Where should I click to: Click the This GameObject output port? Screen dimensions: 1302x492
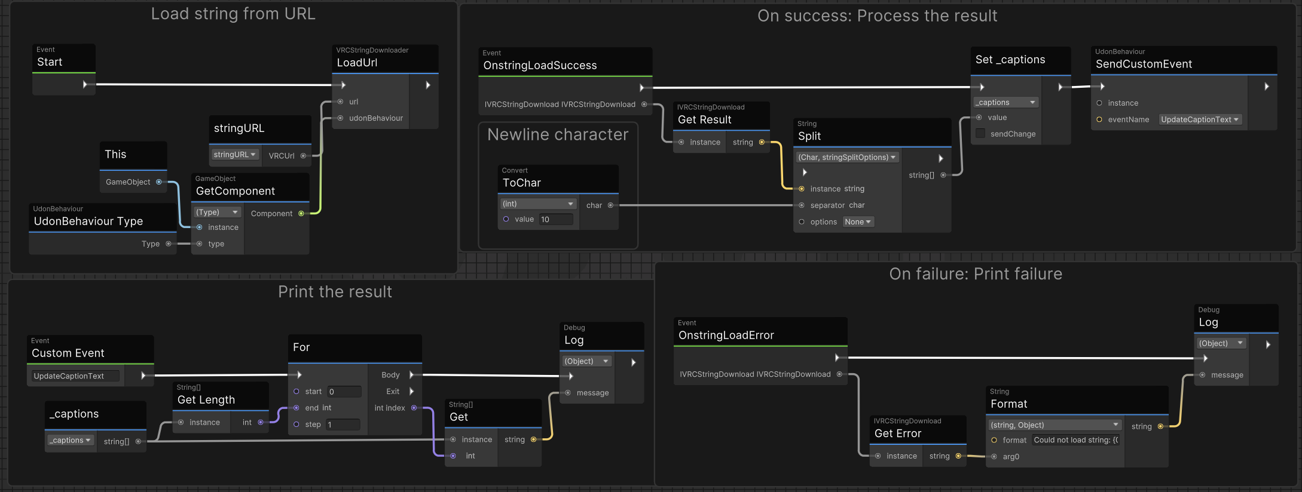click(x=159, y=182)
